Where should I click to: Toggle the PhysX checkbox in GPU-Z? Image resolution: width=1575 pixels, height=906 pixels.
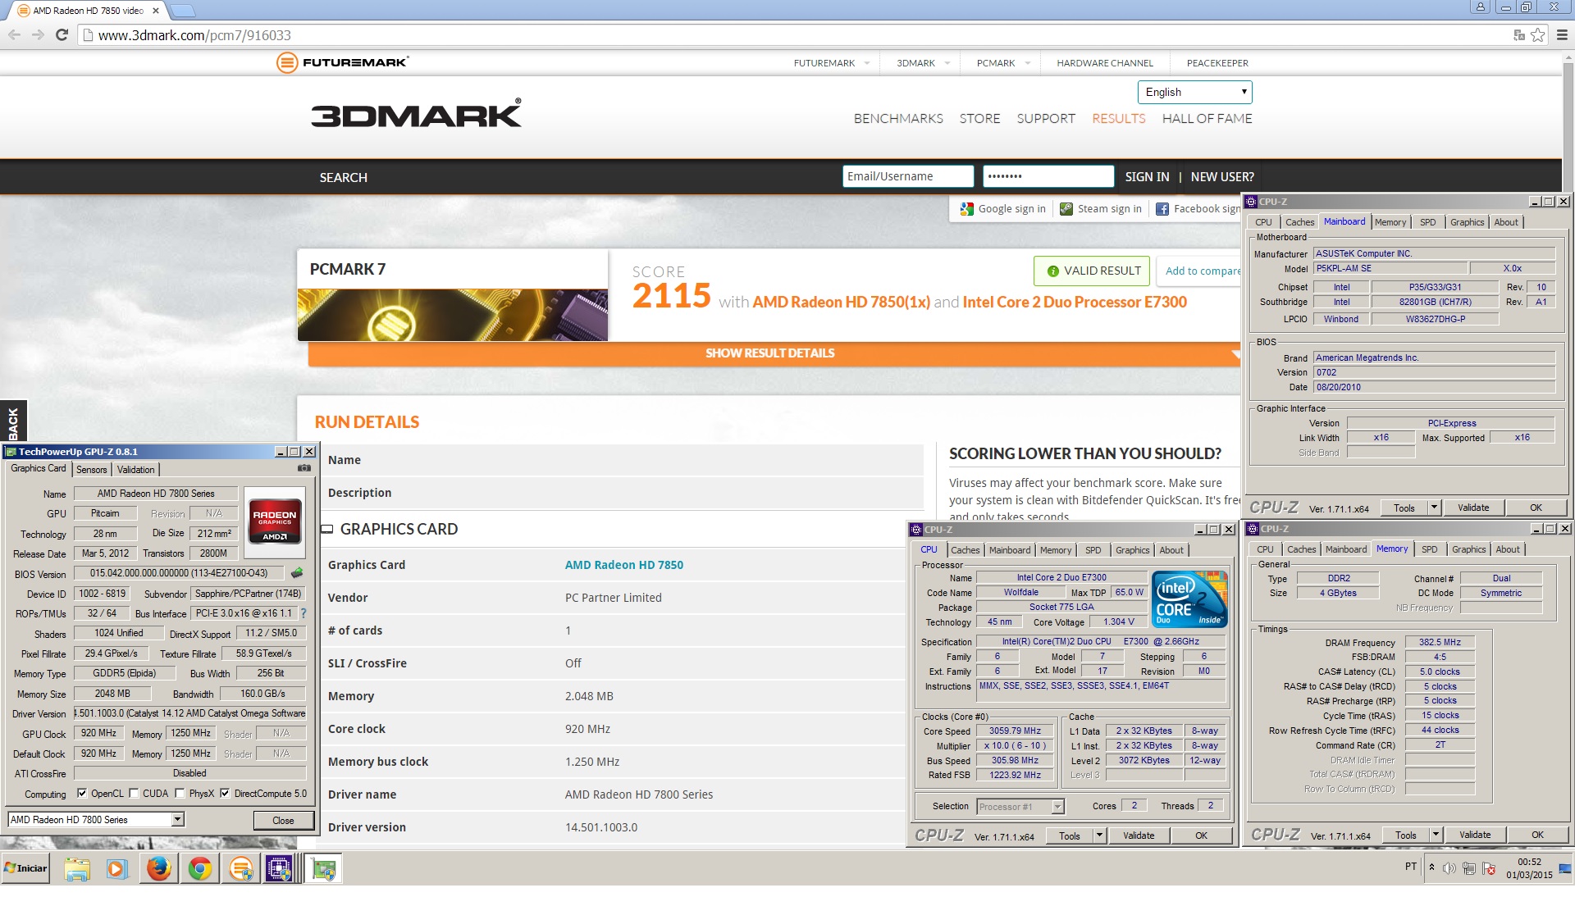[180, 793]
